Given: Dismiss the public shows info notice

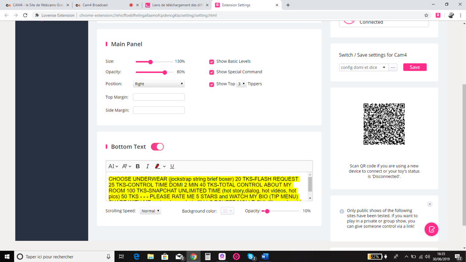Looking at the screenshot, I should click(x=429, y=204).
